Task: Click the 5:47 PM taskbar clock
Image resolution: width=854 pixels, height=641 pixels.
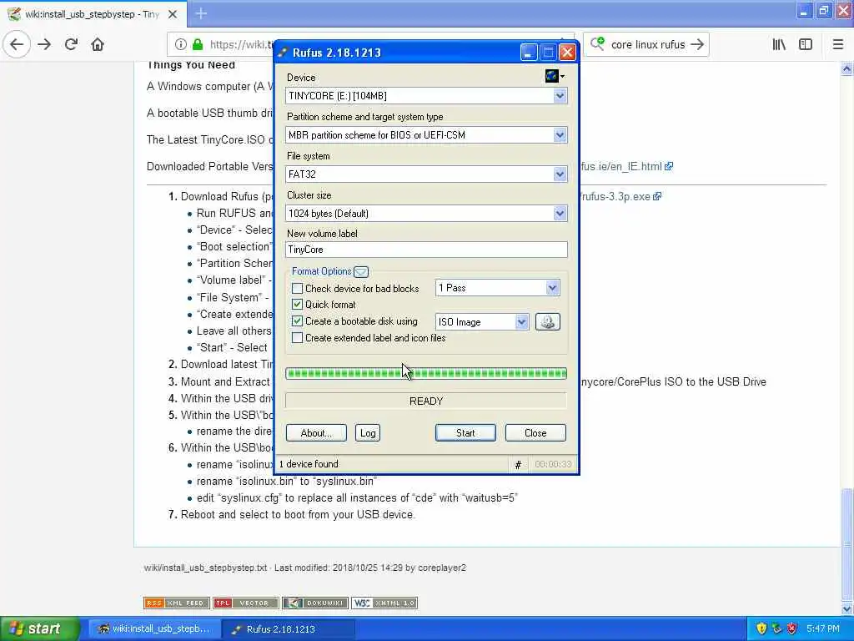Action: click(x=823, y=628)
